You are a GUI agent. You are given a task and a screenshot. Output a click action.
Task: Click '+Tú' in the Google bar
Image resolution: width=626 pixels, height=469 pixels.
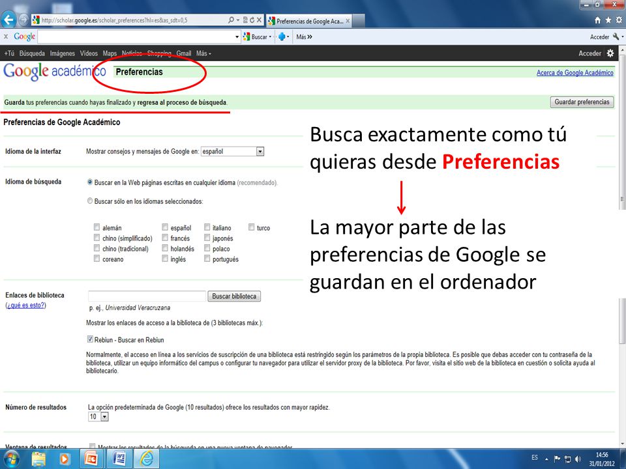tap(8, 53)
